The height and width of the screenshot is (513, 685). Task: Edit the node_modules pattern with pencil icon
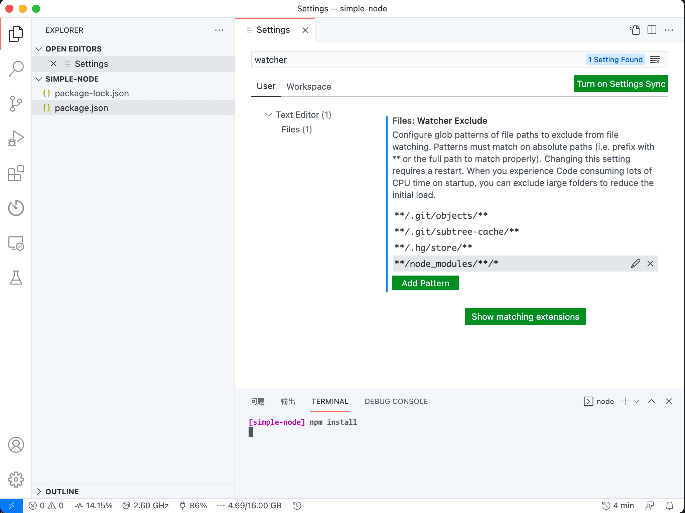coord(635,264)
